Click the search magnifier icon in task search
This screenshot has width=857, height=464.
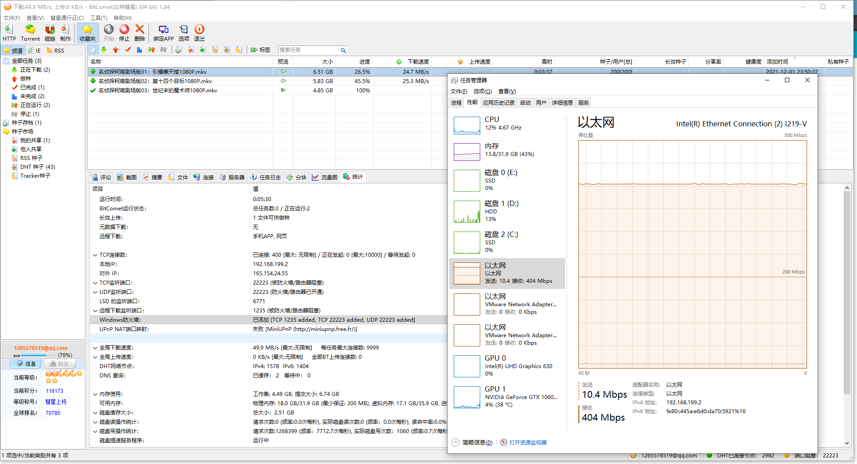tap(343, 50)
